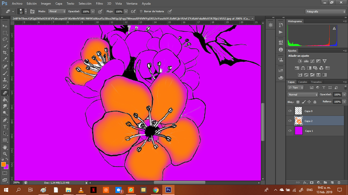Select the Pen tool
Screen dimensions: 348x195
point(5,120)
